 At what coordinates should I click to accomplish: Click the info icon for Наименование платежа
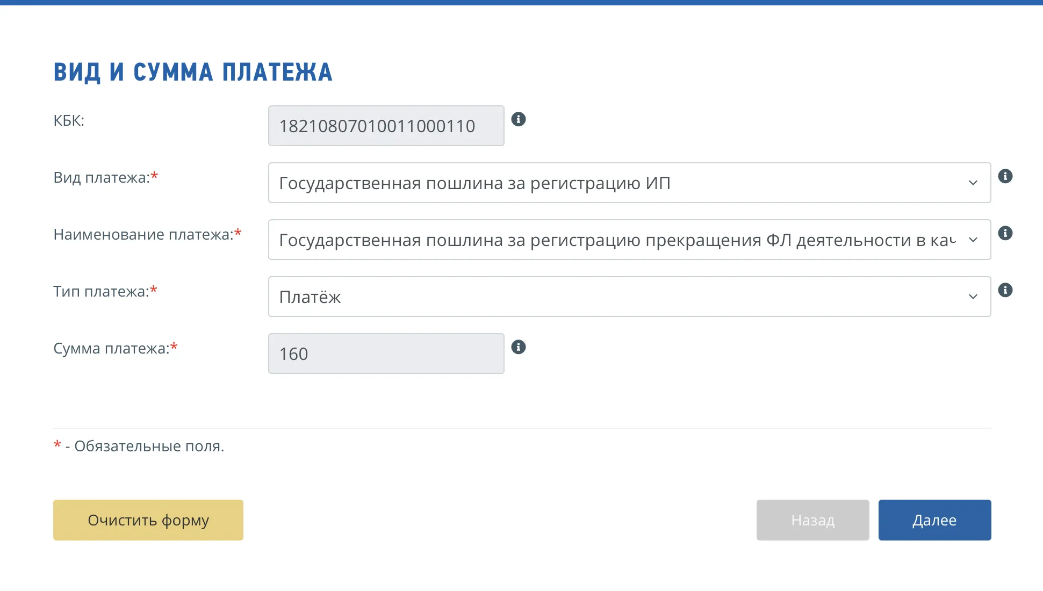click(1006, 233)
